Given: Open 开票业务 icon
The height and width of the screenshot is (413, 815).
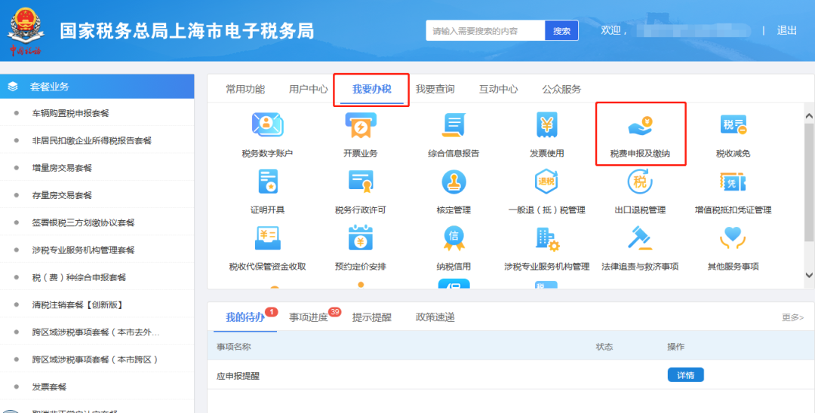Looking at the screenshot, I should tap(360, 125).
